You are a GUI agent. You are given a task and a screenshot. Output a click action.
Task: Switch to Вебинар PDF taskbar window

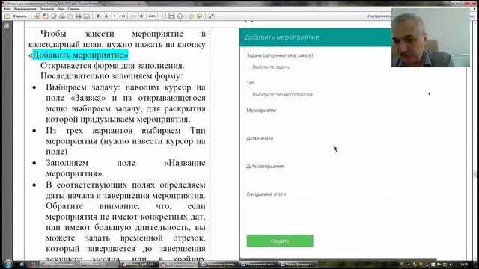coord(139,264)
